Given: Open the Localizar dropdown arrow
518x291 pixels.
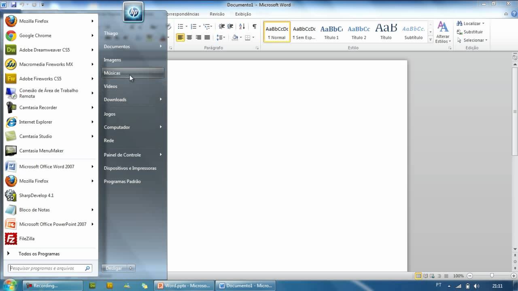Looking at the screenshot, I should pyautogui.click(x=483, y=23).
